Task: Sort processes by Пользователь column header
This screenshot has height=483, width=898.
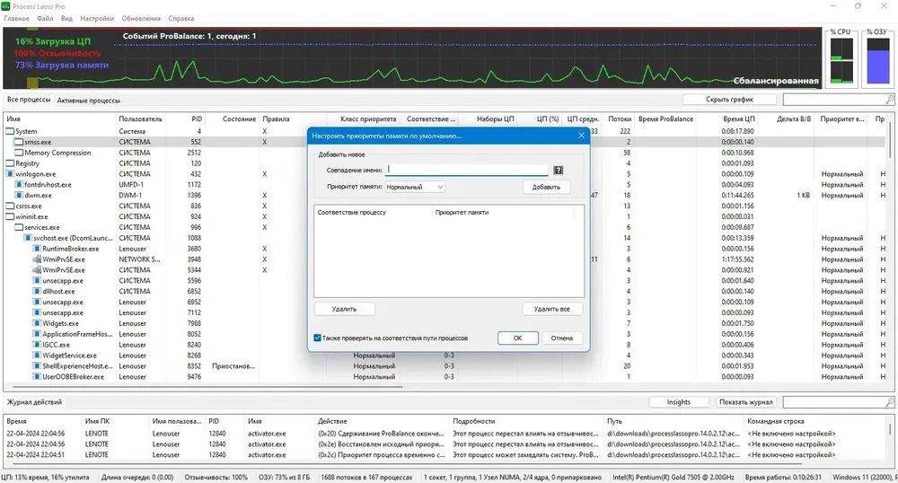Action: [x=140, y=119]
